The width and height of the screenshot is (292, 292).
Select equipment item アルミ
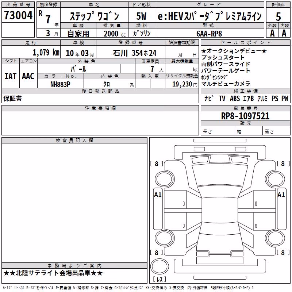click(x=262, y=98)
